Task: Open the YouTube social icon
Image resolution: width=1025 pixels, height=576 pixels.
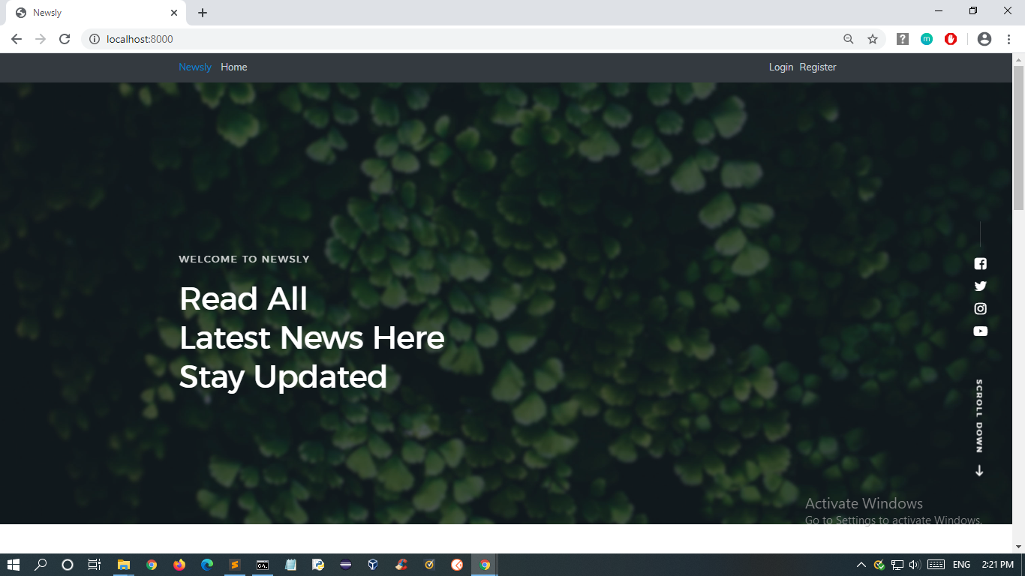Action: pos(980,331)
